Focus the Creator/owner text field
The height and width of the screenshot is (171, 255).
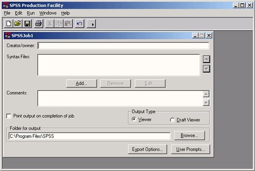point(123,46)
